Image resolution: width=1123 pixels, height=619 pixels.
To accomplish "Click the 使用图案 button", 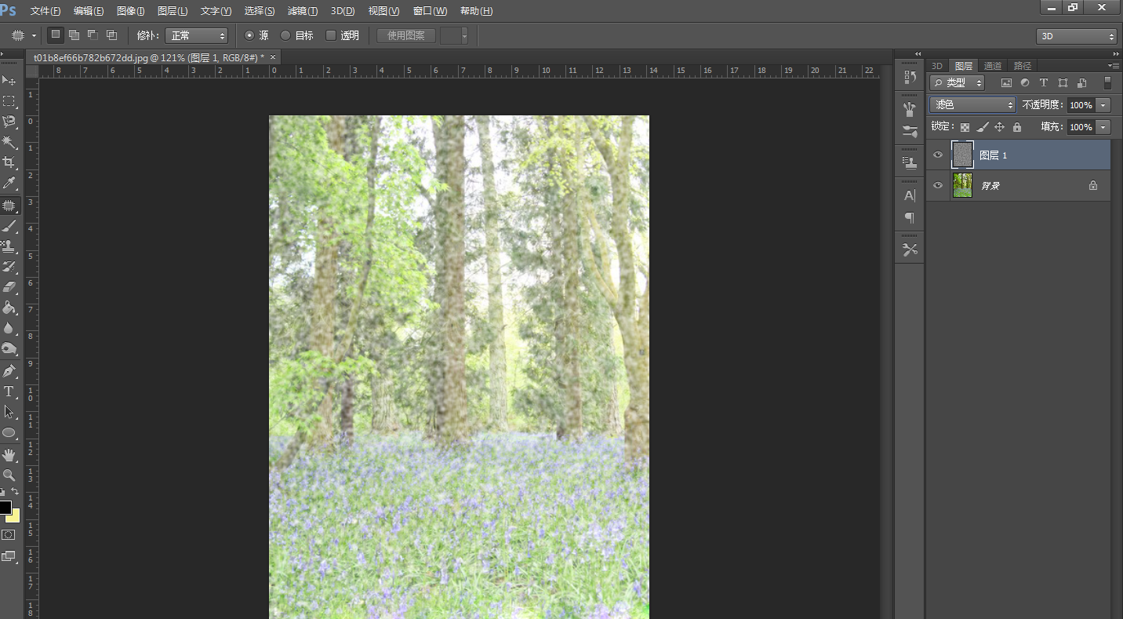I will coord(406,35).
